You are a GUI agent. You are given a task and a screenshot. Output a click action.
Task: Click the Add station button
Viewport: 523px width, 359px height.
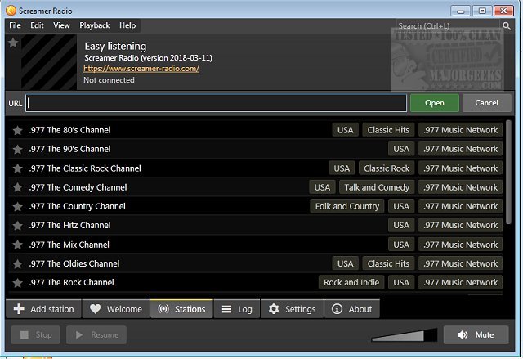tap(43, 309)
